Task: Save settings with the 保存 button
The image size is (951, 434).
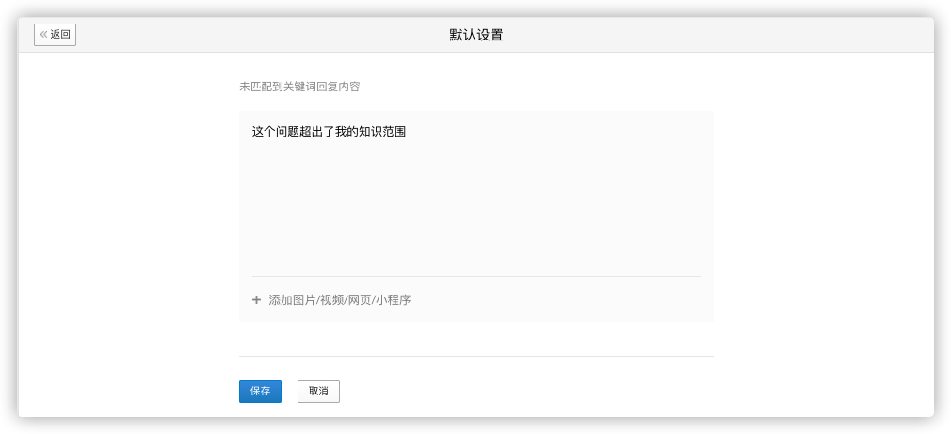Action: click(x=260, y=392)
